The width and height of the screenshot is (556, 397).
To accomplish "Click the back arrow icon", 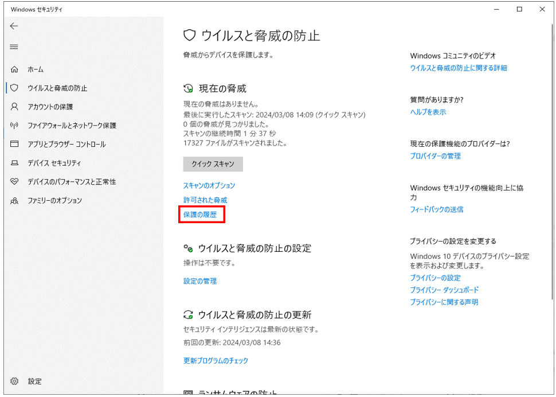I will [14, 26].
